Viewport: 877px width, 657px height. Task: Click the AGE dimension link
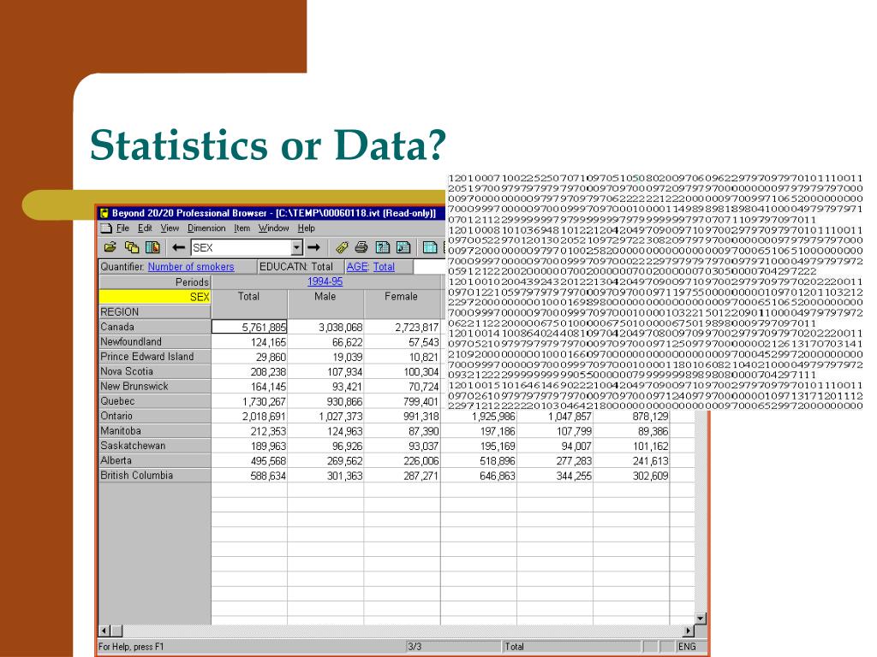click(357, 267)
